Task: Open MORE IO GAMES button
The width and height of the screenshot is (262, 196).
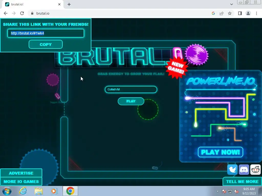Action: click(x=21, y=181)
